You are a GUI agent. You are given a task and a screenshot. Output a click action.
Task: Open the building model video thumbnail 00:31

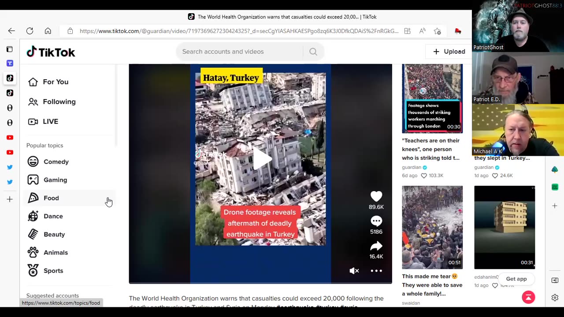click(x=505, y=227)
